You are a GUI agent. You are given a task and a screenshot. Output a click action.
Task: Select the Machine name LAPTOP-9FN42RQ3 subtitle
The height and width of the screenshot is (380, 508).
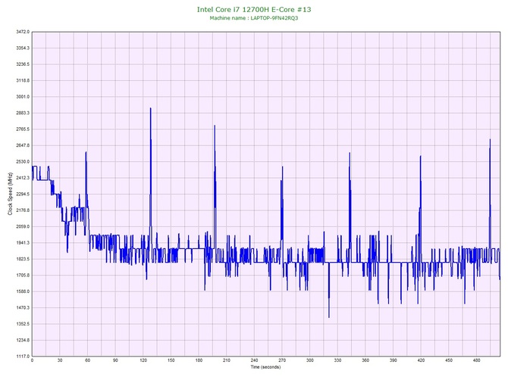tap(254, 18)
